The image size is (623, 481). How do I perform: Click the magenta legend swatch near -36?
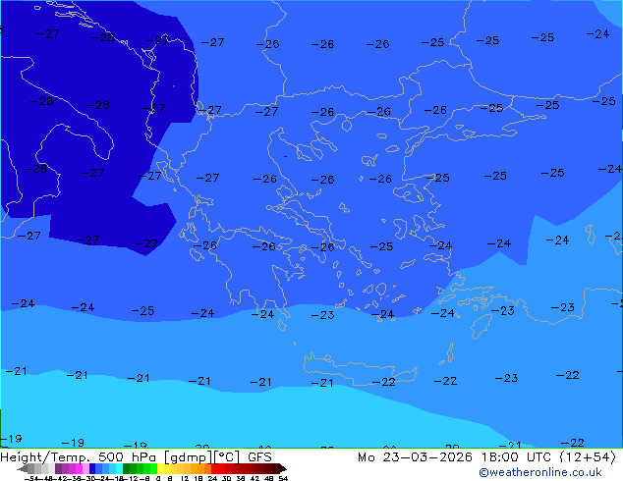[x=79, y=468]
